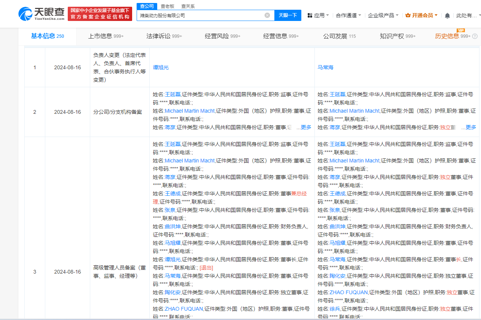Open ZHAO FUQUAN link listed as 独立董事
The image size is (481, 320).
[x=349, y=292]
